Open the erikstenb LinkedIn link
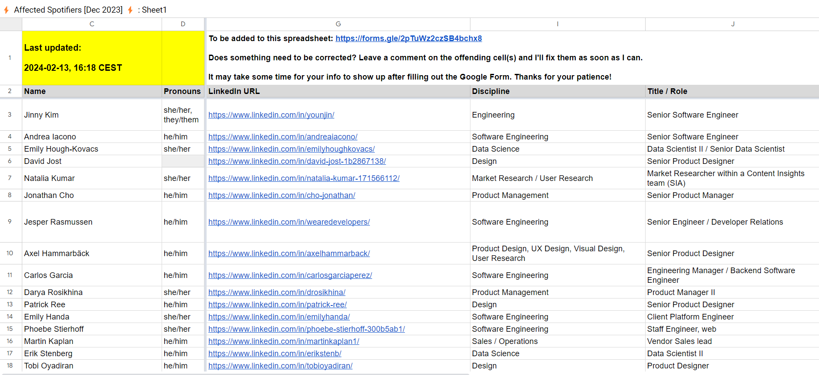This screenshot has width=819, height=375. coord(275,354)
